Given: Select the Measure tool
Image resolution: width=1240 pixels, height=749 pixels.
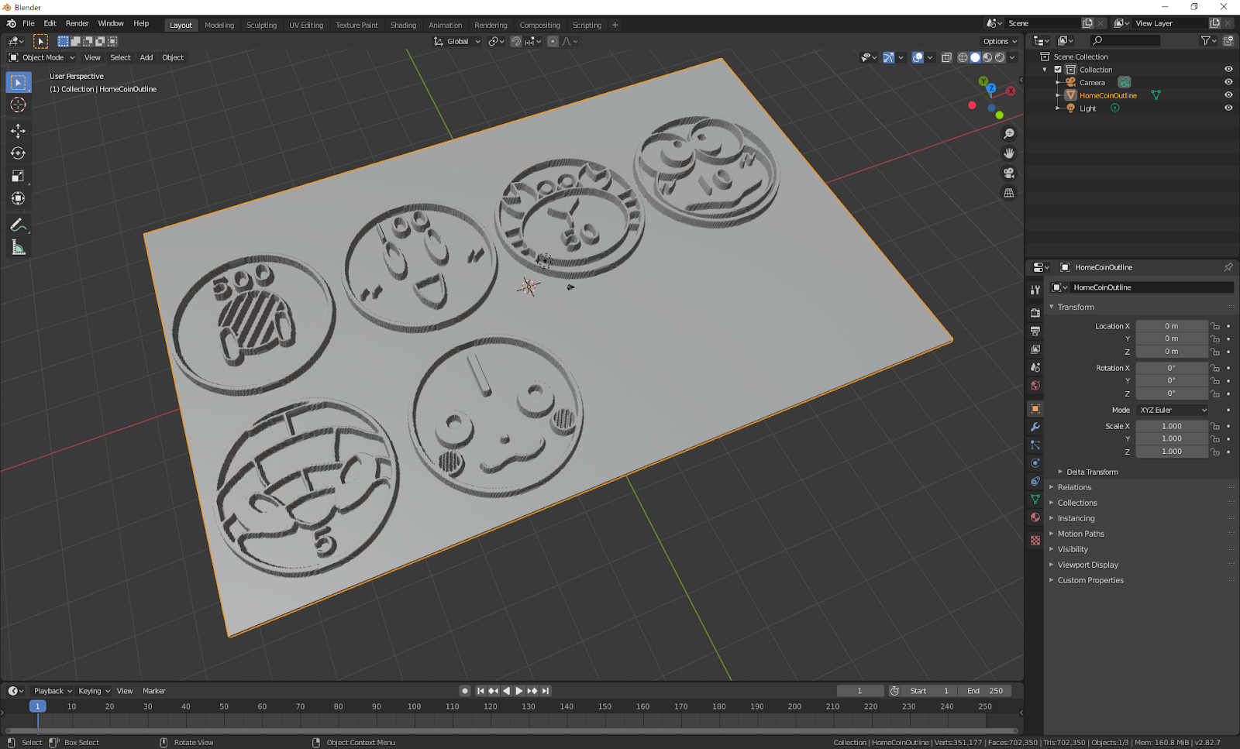Looking at the screenshot, I should [19, 247].
